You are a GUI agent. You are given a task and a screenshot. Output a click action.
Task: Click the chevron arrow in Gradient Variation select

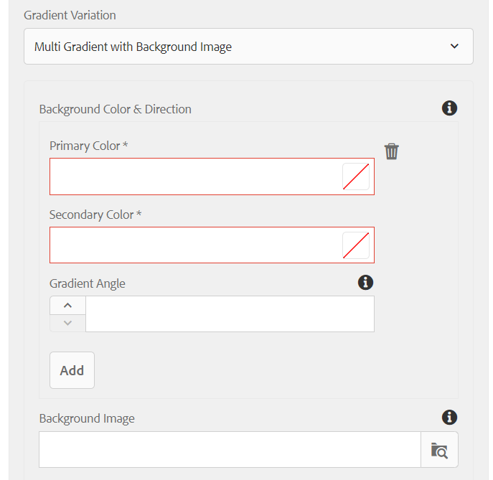tap(454, 47)
